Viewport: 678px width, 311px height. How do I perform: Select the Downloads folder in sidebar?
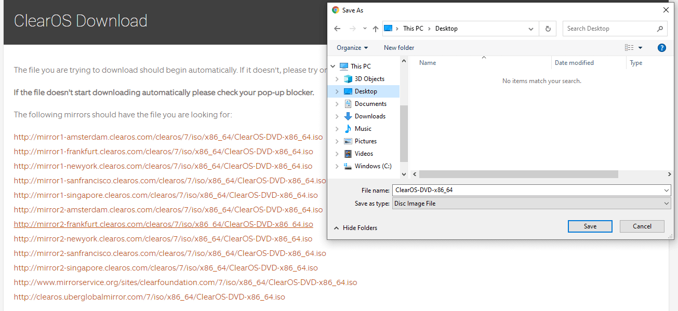click(x=370, y=116)
